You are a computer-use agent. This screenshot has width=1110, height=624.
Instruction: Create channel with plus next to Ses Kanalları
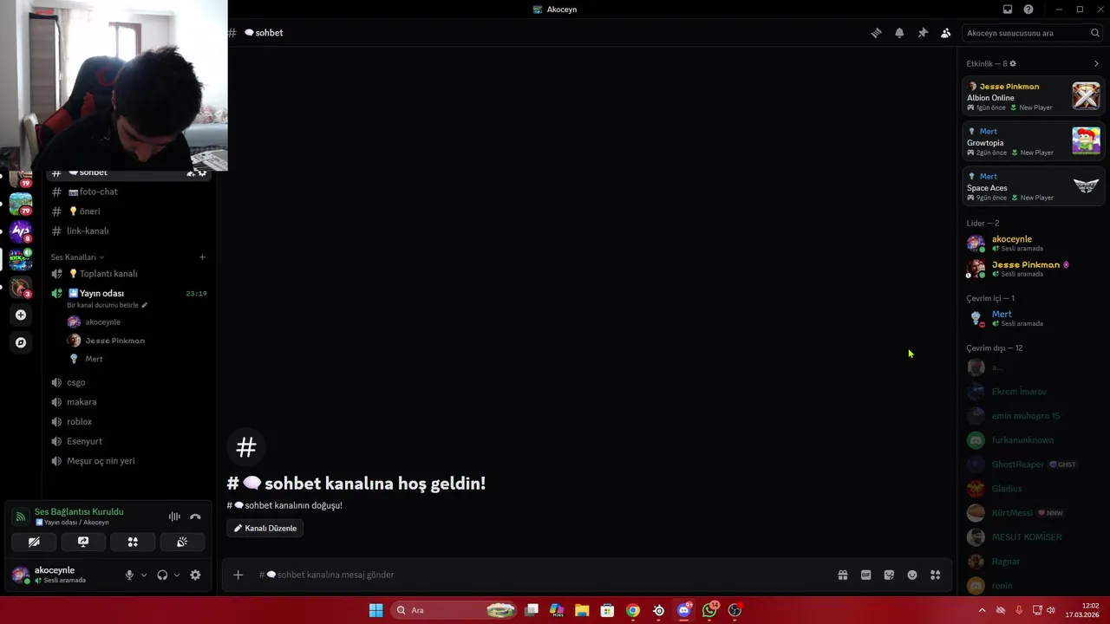(202, 257)
